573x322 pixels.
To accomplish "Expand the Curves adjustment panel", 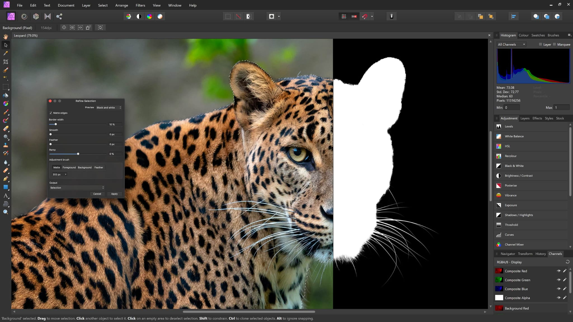I will pos(509,234).
